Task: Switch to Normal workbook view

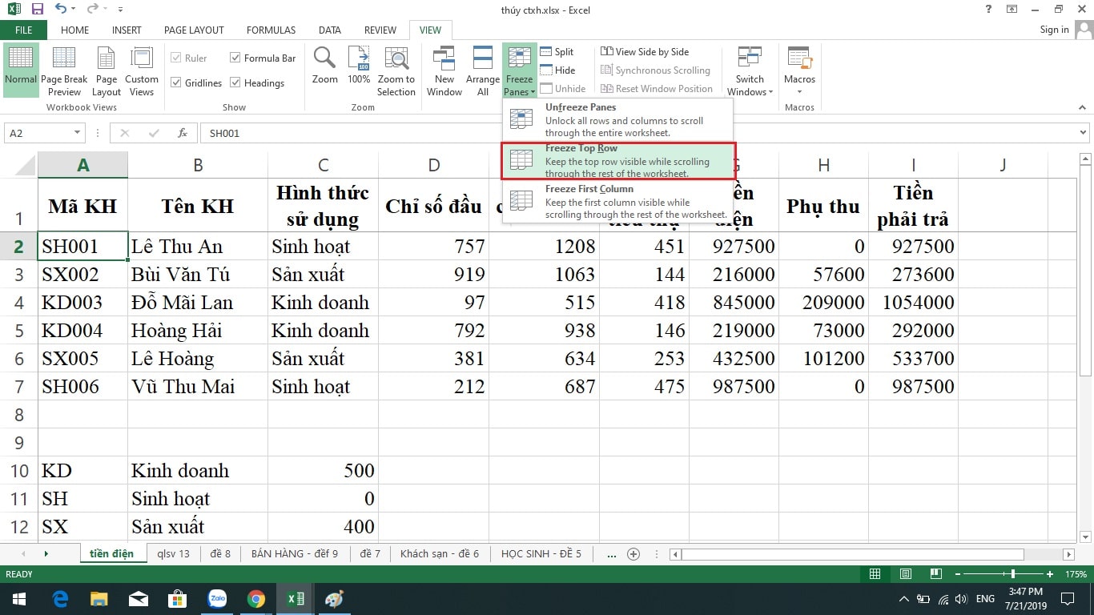Action: 21,70
